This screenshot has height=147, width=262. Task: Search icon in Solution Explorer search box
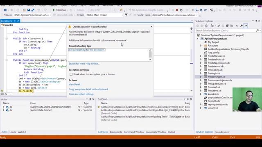click(257, 31)
